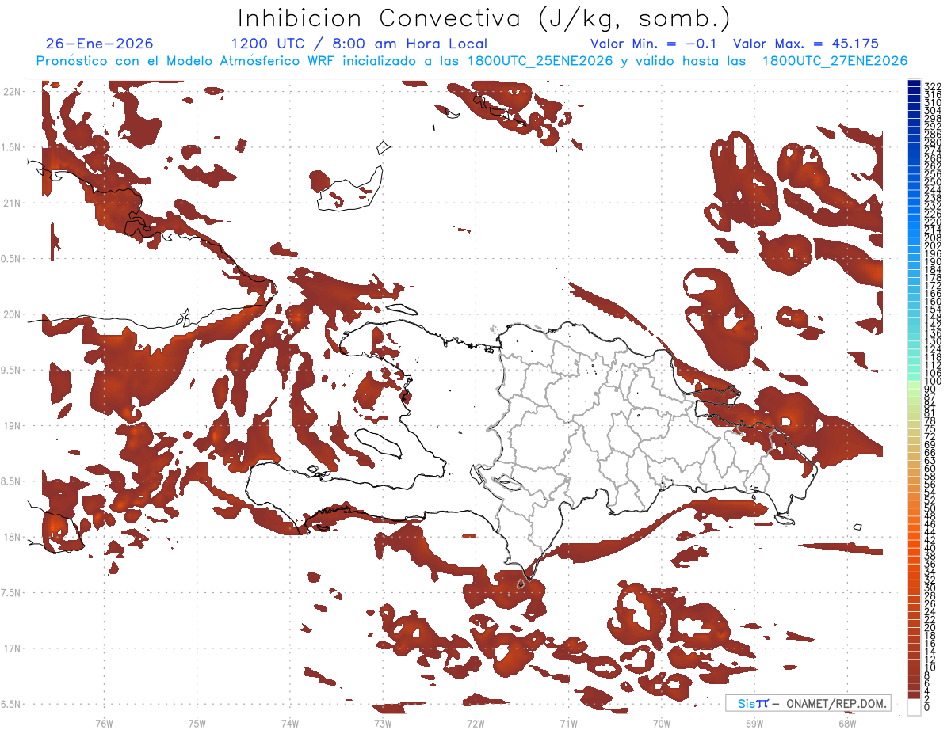The image size is (951, 734).
Task: Click the "100" value on the color scale
Action: 932,382
